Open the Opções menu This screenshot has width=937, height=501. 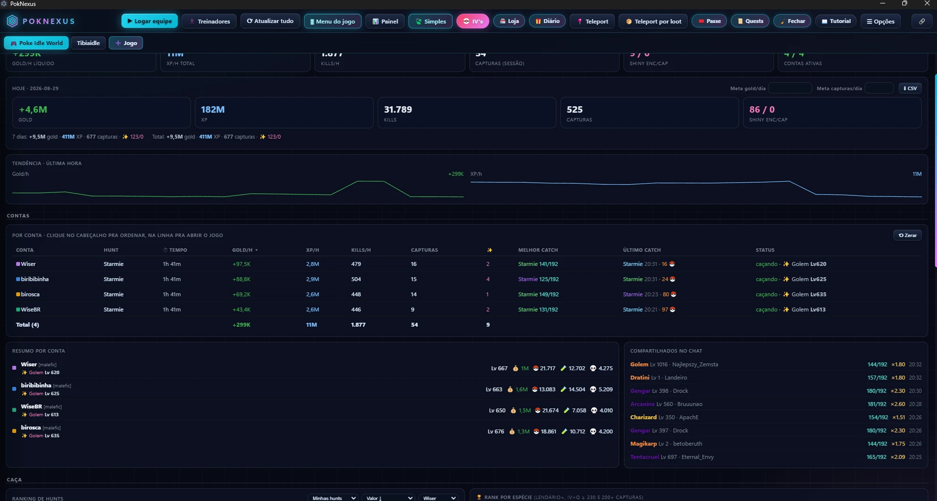pyautogui.click(x=881, y=21)
